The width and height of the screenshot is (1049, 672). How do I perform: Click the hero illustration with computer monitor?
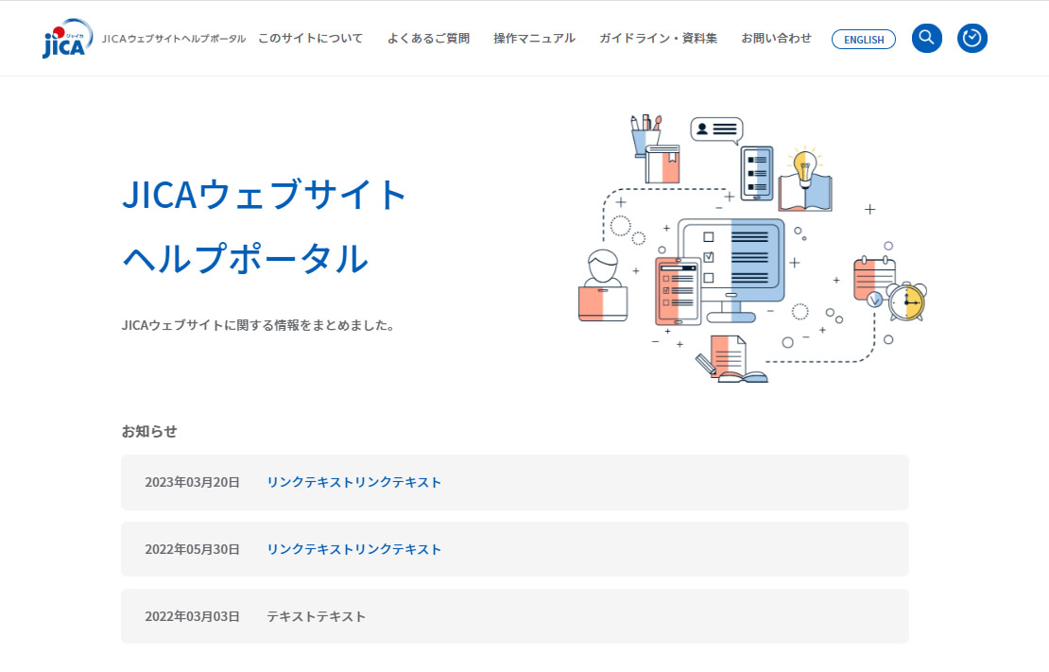tap(752, 248)
